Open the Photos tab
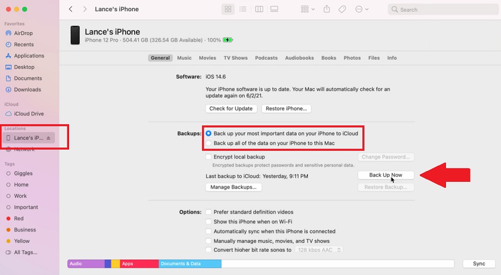Viewport: 501px width, 275px height. 352,58
